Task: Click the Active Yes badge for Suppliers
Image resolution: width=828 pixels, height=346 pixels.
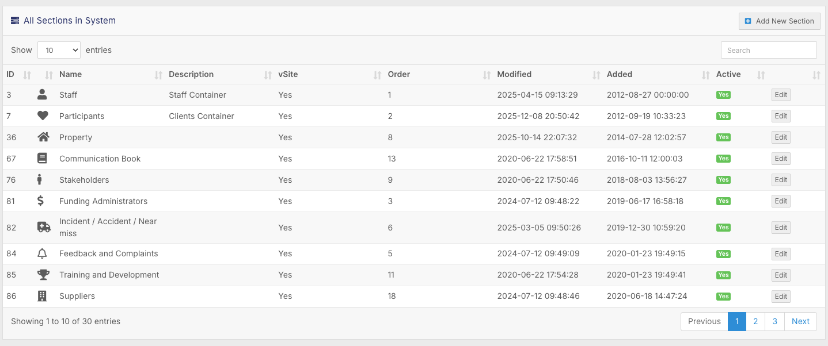Action: pyautogui.click(x=723, y=297)
